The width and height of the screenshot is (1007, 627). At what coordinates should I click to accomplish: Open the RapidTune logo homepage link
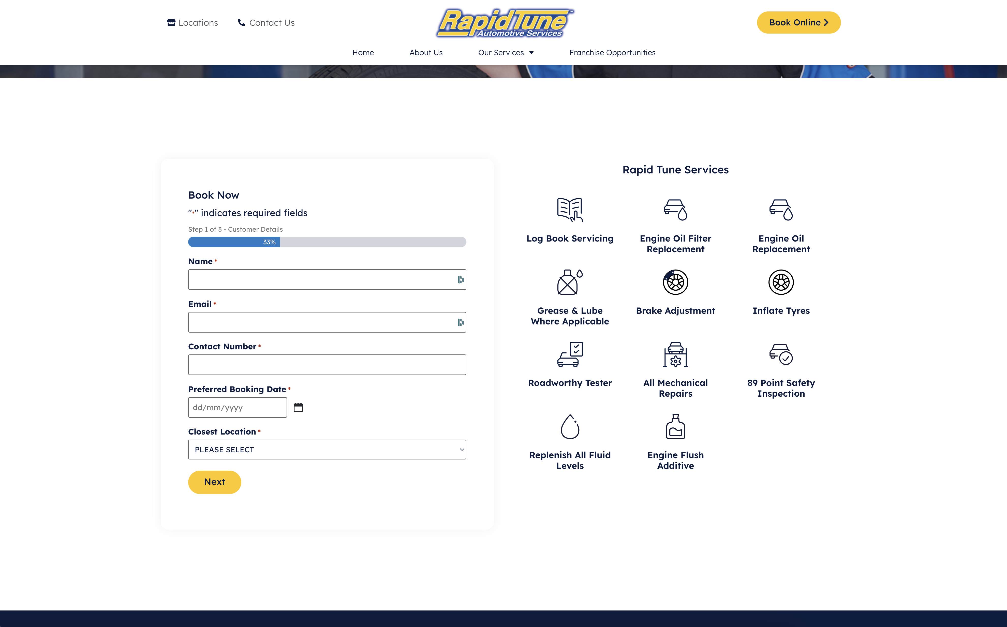coord(504,23)
